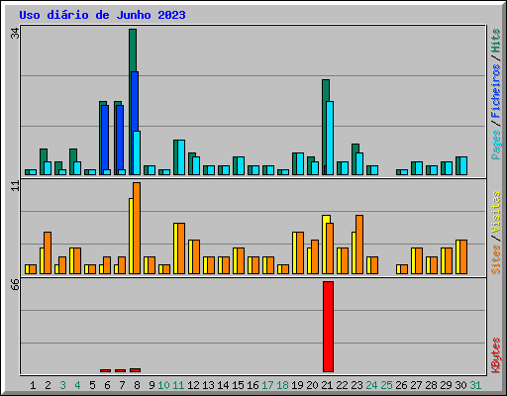Click the 34 scale value on the Hits axis
The image size is (507, 396).
(15, 33)
